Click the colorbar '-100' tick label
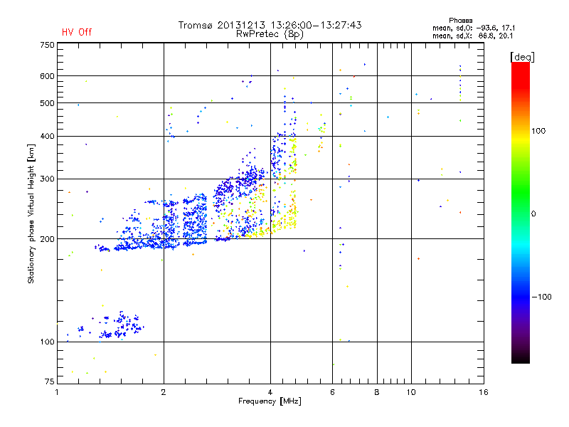 pyautogui.click(x=542, y=297)
